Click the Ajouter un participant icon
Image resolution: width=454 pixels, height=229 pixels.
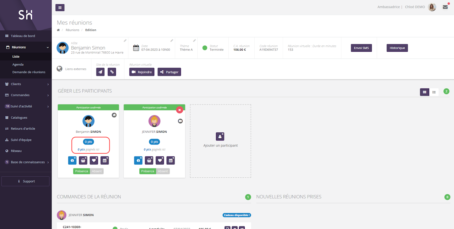coord(220,136)
